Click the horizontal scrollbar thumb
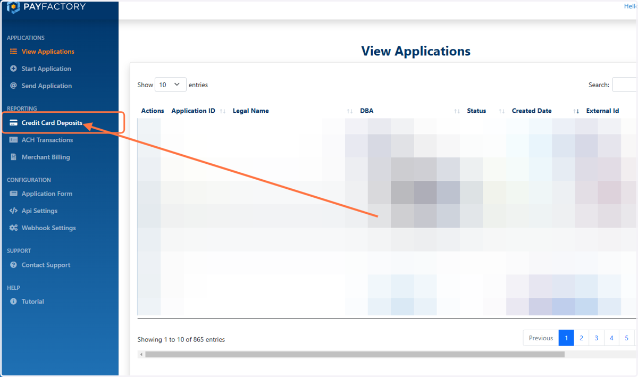The height and width of the screenshot is (377, 638). (x=355, y=354)
